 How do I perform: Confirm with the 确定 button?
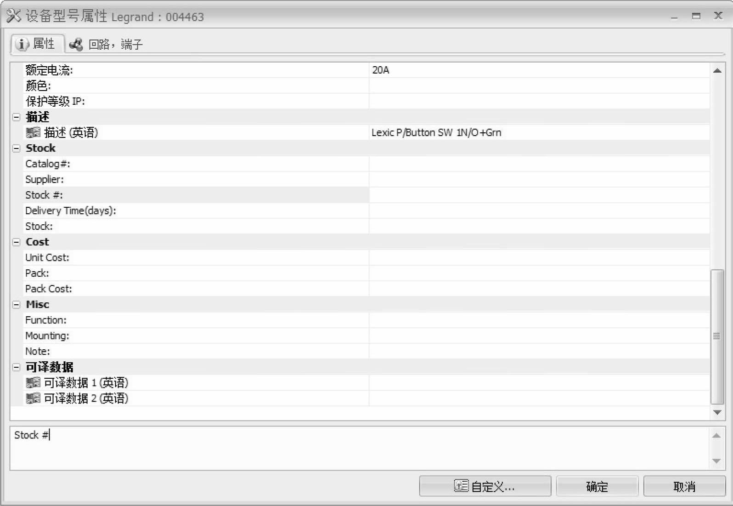click(597, 486)
